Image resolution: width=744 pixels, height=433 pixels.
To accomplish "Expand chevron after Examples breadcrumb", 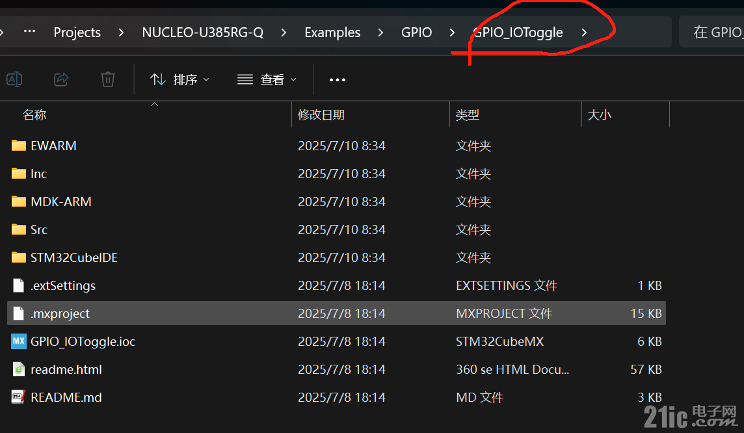I will [380, 33].
